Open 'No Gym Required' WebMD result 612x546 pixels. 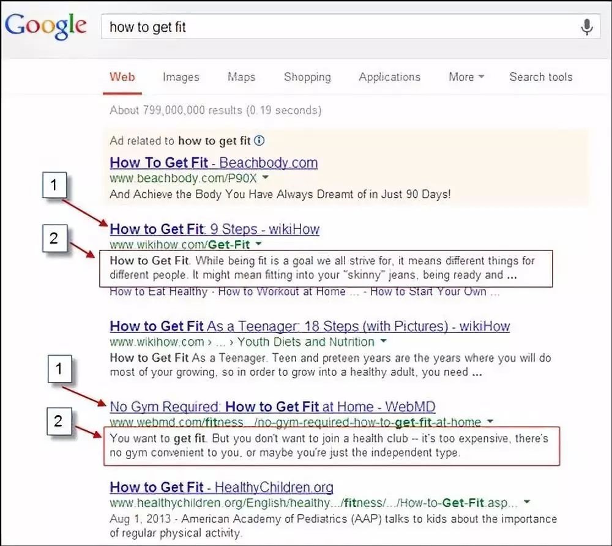pyautogui.click(x=272, y=406)
